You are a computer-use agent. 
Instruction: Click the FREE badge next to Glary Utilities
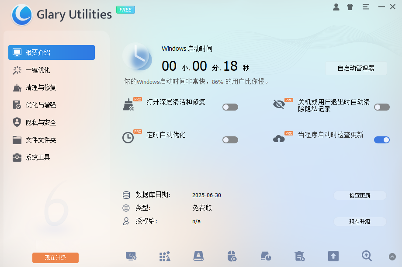click(125, 10)
